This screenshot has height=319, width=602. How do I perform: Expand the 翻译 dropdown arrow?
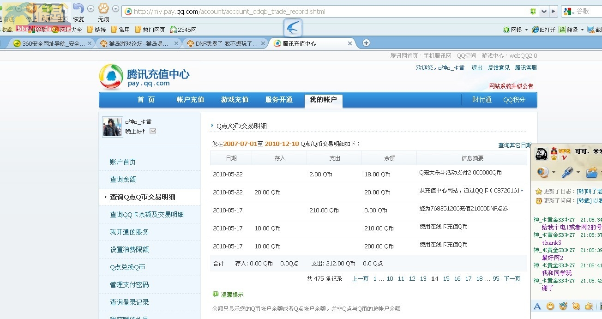tap(582, 30)
